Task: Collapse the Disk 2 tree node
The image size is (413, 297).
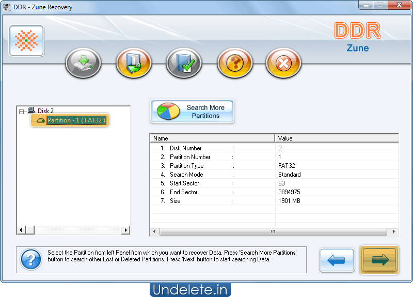Action: click(x=21, y=112)
